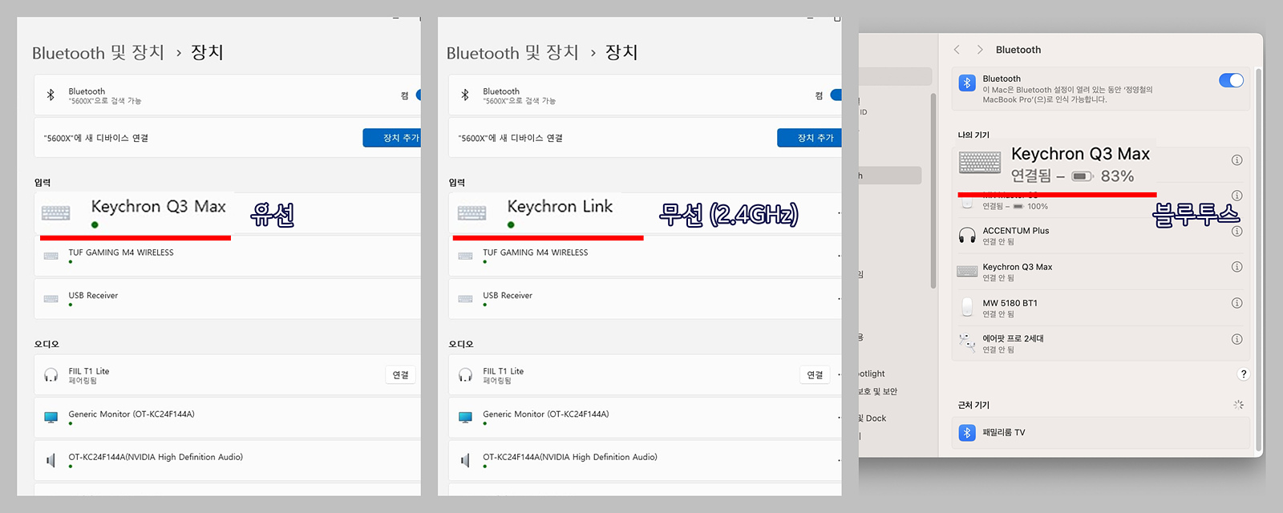This screenshot has width=1283, height=513.
Task: Click the Generic Monitor display icon in the Keychron Link window
Action: tap(466, 418)
